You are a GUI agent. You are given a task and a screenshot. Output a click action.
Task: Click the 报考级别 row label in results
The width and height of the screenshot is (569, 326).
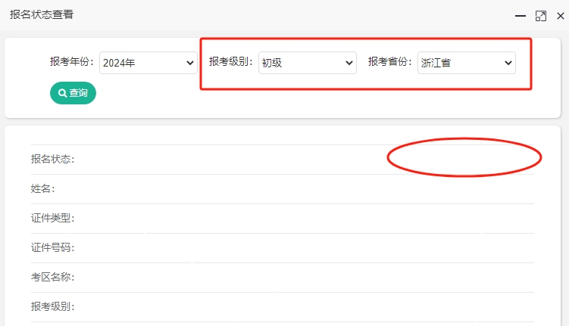[x=52, y=307]
